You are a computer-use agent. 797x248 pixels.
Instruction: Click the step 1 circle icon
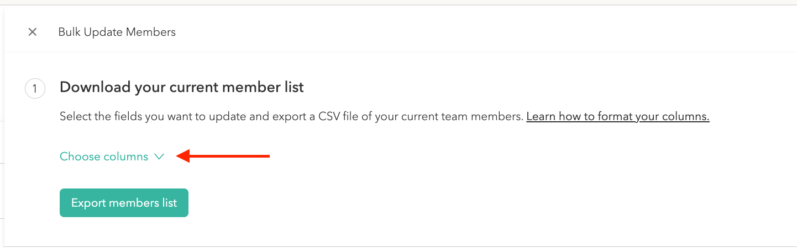pos(35,89)
